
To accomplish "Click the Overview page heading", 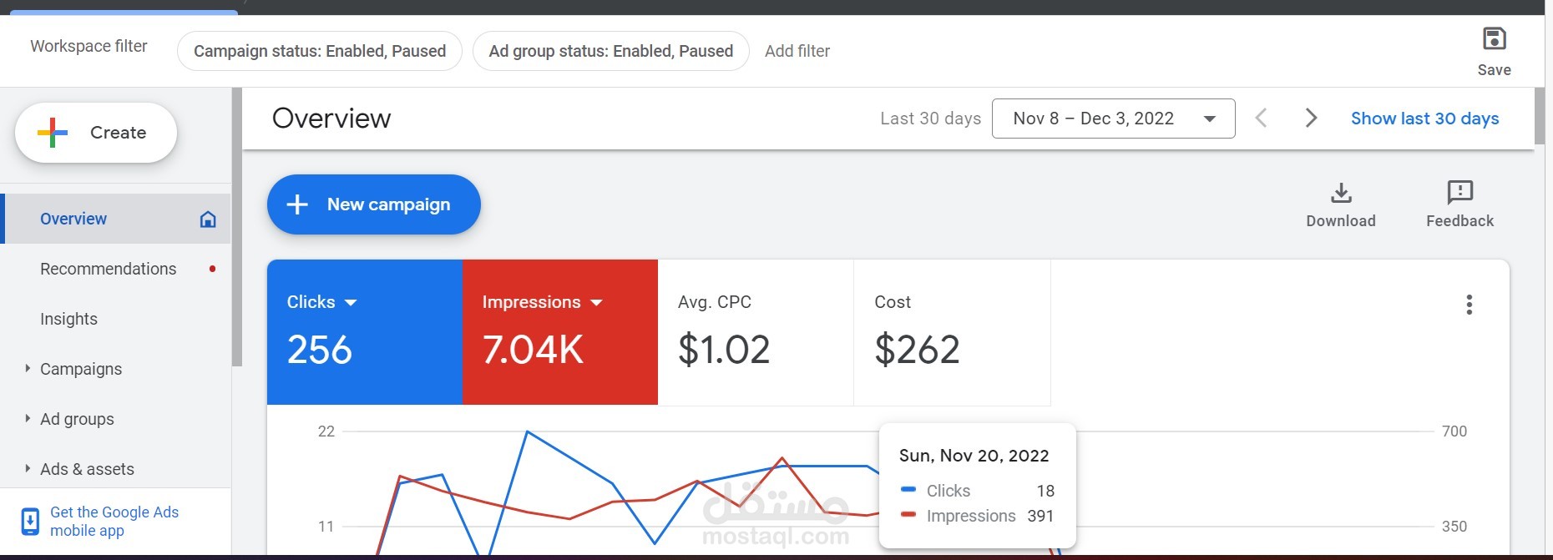I will point(331,119).
